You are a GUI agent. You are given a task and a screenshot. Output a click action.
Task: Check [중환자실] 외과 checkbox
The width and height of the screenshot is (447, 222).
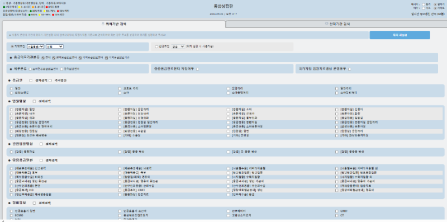(11, 118)
